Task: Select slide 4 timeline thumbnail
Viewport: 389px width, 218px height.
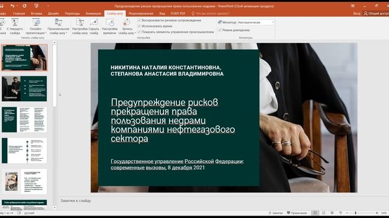Action: point(24,151)
